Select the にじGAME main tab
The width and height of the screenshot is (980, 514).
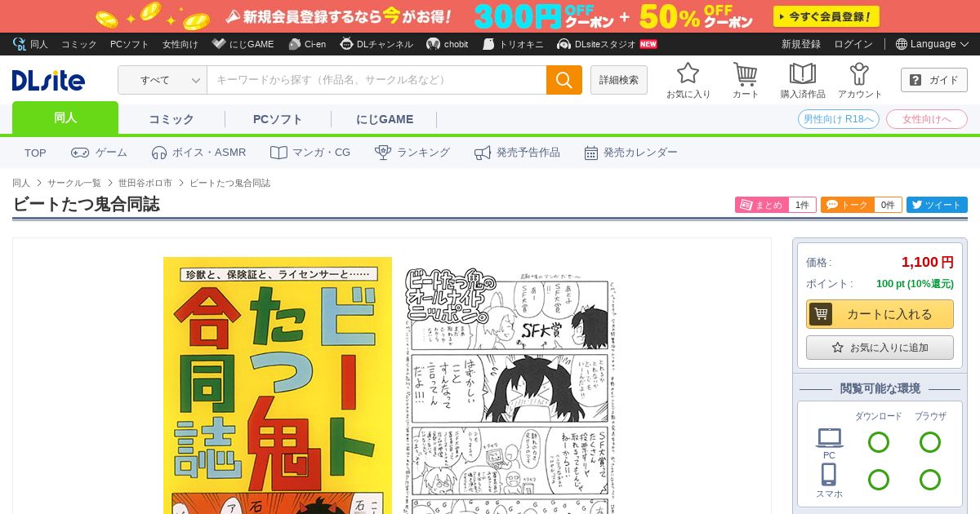click(385, 119)
